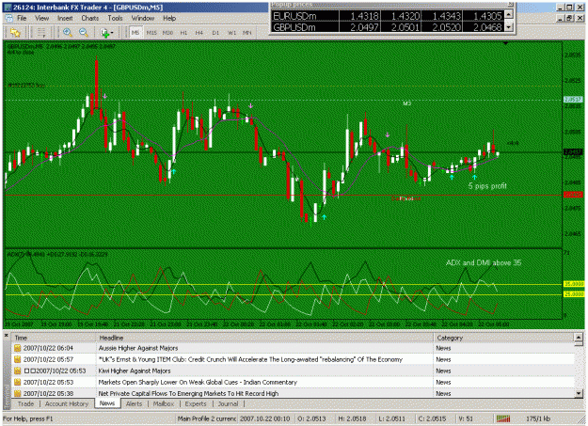Switch to the Mailbox tab
This screenshot has height=426, width=588.
coord(164,403)
